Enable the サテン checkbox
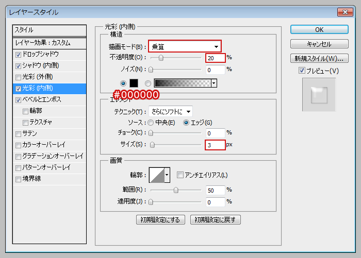The width and height of the screenshot is (361, 258). pyautogui.click(x=18, y=134)
